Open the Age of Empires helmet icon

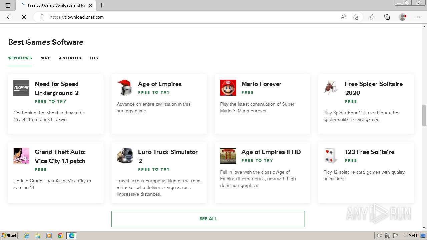125,88
